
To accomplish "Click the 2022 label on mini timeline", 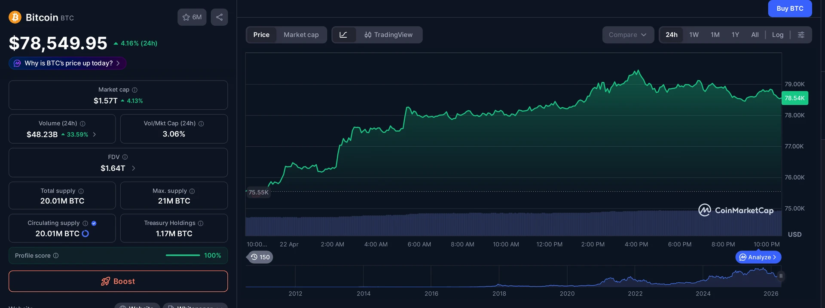I will [635, 294].
